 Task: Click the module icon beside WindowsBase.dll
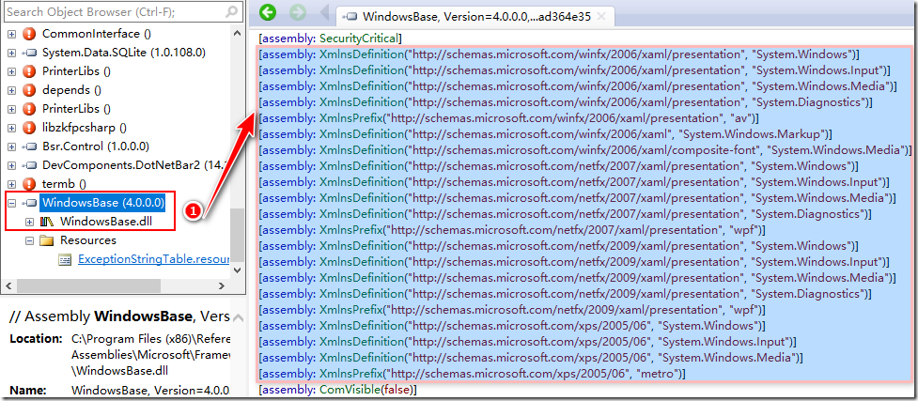(47, 222)
